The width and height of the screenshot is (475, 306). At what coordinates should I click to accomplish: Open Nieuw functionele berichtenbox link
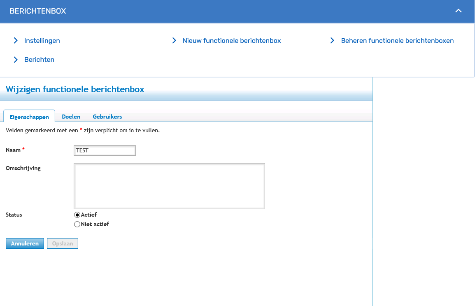(232, 41)
